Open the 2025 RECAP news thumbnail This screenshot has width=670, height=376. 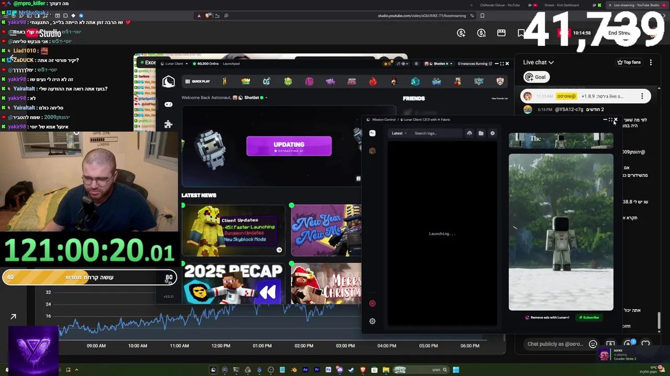point(233,284)
